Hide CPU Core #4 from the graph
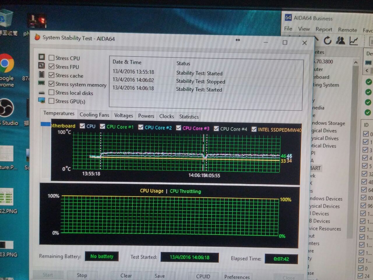Screen dimensions: 373x280 (216, 128)
